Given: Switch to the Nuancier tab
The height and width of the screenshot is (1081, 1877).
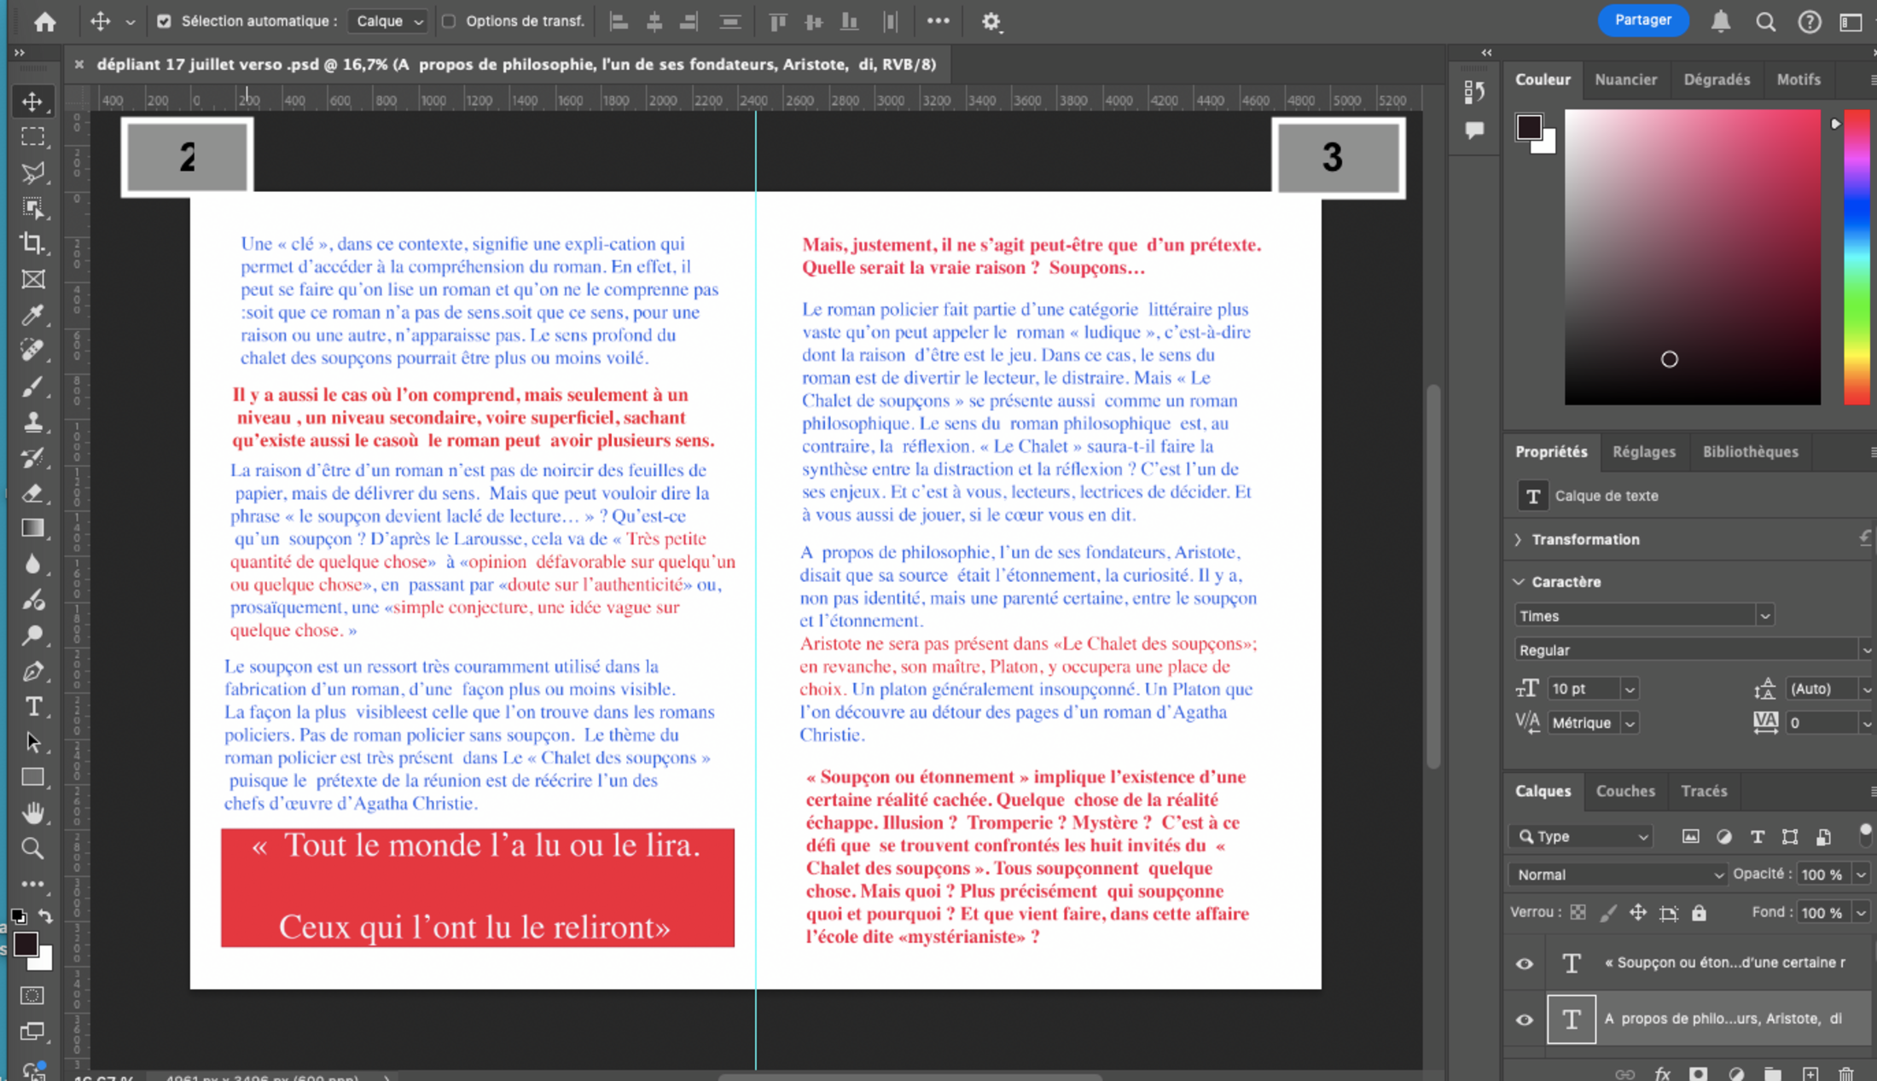Looking at the screenshot, I should [x=1625, y=79].
